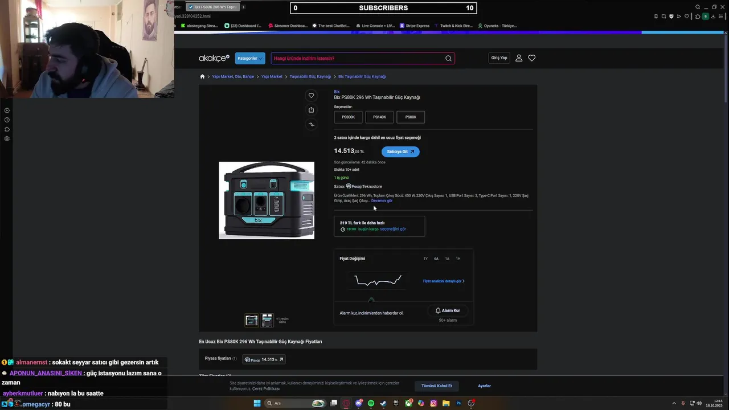729x410 pixels.
Task: Open cookie Ayarlar
Action: (x=484, y=386)
